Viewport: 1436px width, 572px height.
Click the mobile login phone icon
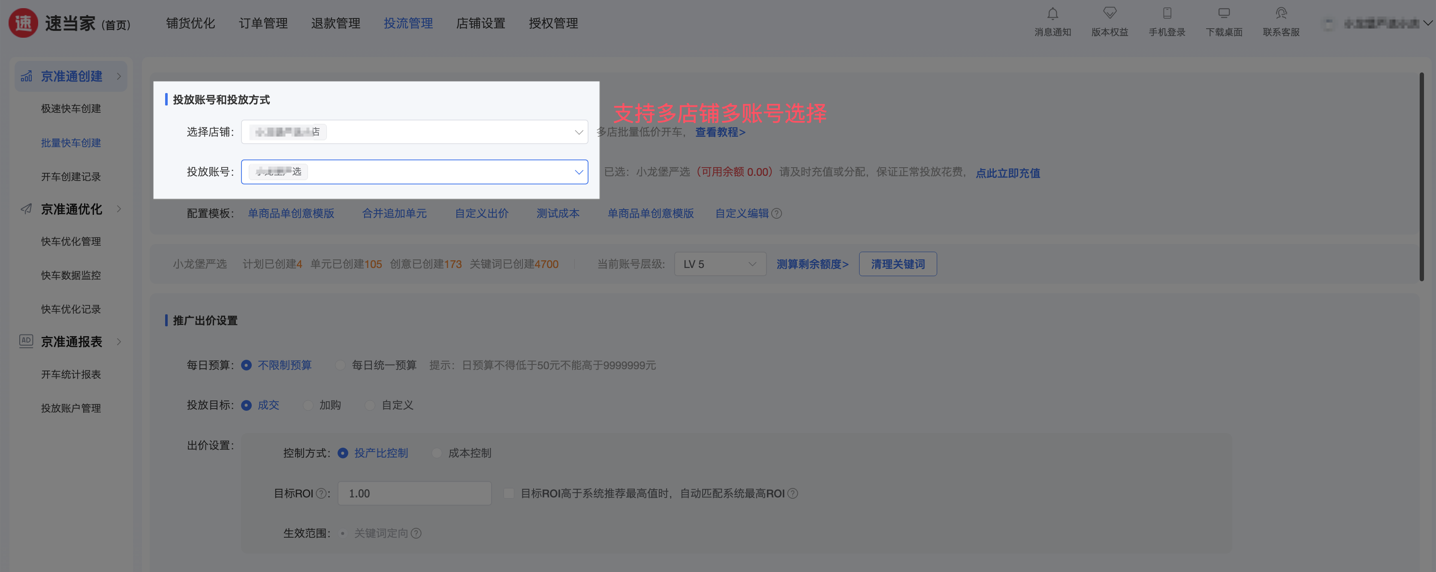(x=1167, y=13)
